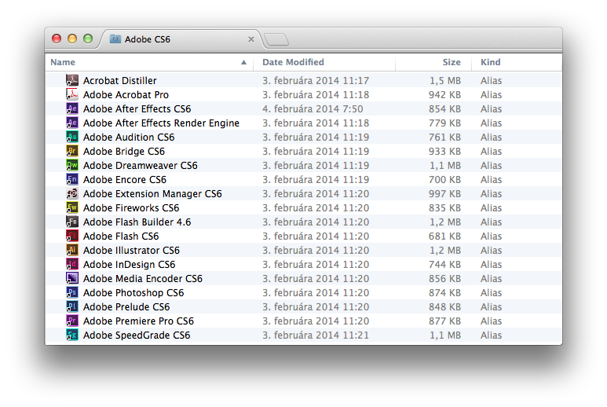Click the 'Adobe After Effects CS6' name
Image resolution: width=607 pixels, height=407 pixels.
click(137, 108)
